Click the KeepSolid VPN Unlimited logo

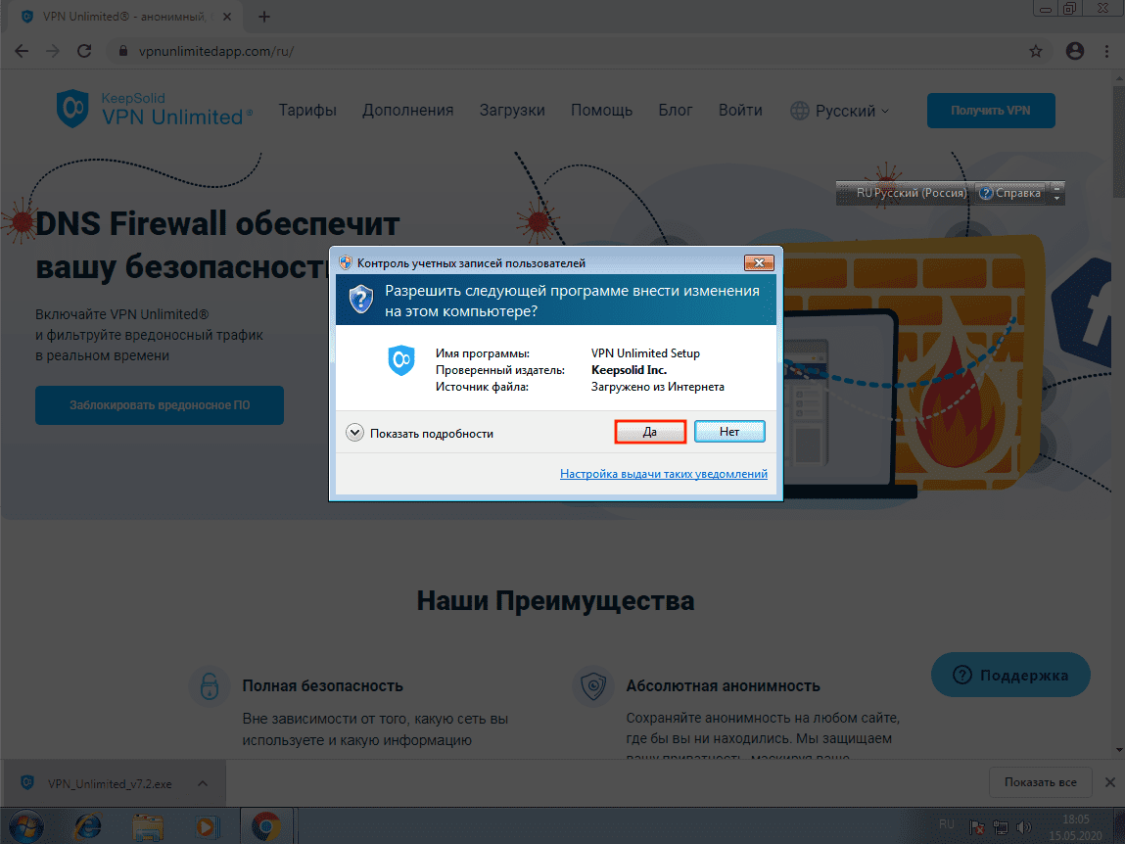[155, 110]
